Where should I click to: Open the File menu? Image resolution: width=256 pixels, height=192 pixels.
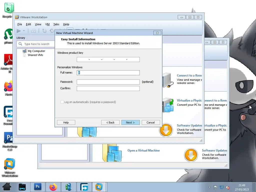[x=19, y=24]
